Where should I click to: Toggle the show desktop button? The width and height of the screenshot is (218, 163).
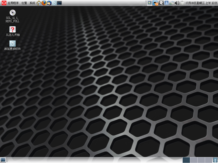coord(3,160)
